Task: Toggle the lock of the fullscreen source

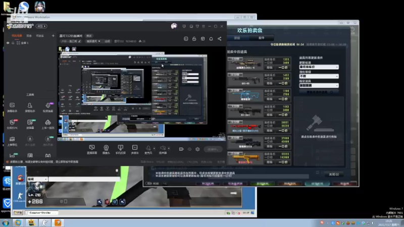Action: coord(13,43)
